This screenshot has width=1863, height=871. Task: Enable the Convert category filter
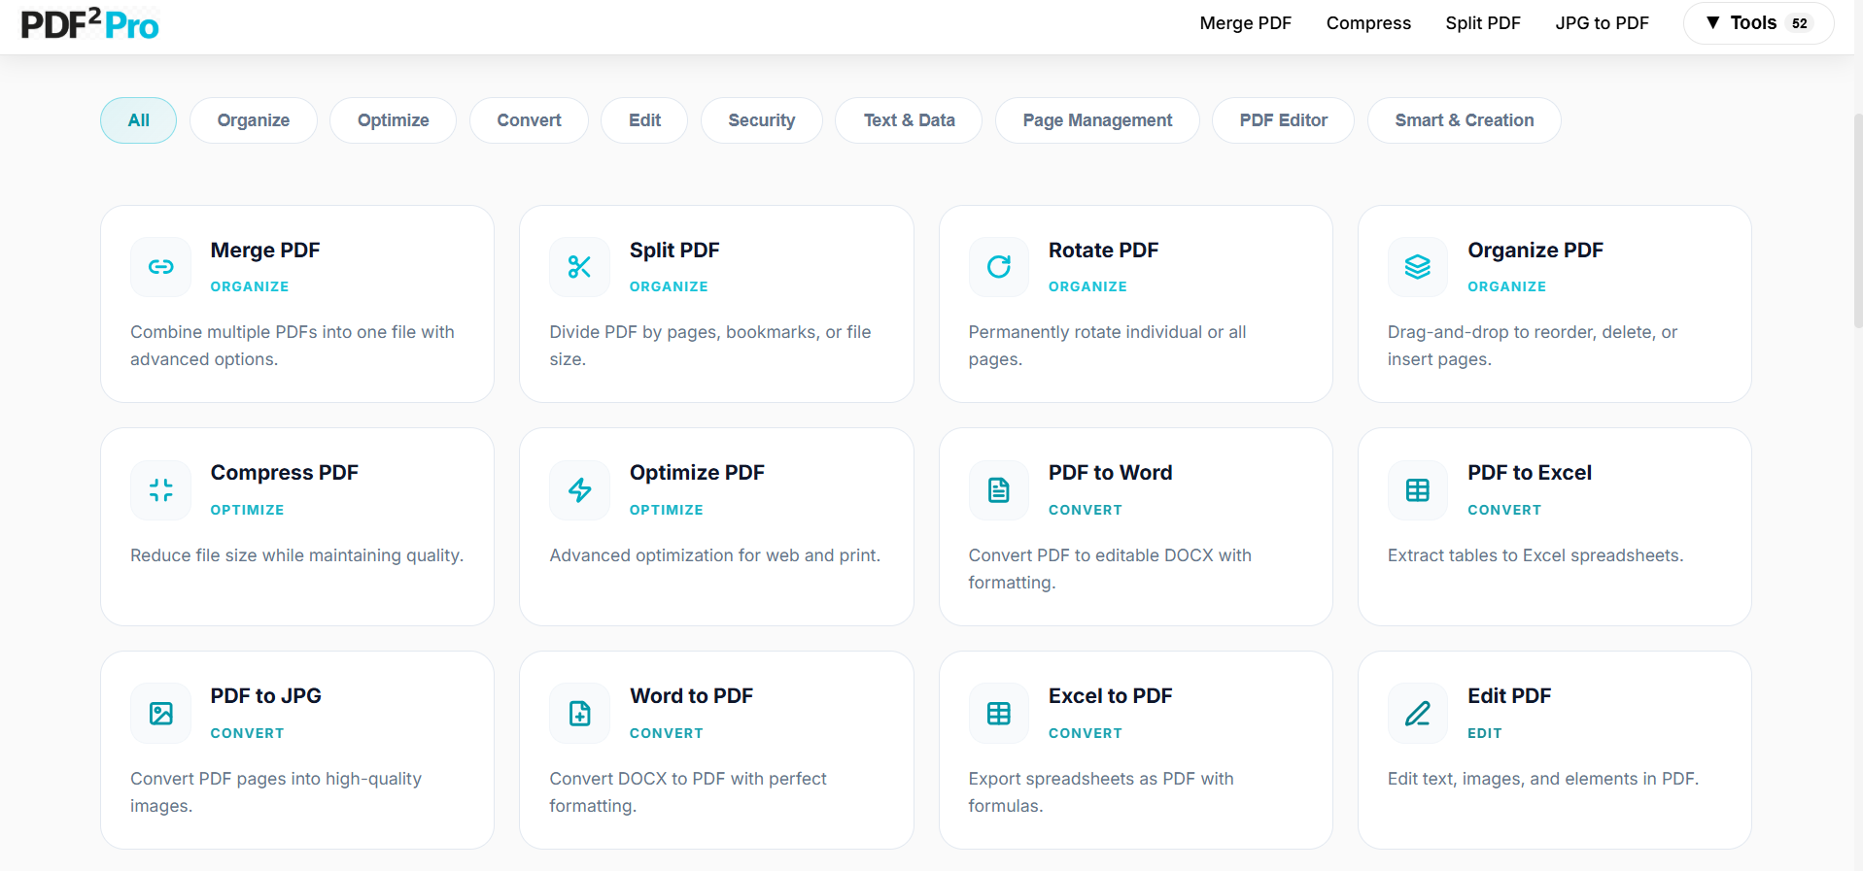pos(529,119)
